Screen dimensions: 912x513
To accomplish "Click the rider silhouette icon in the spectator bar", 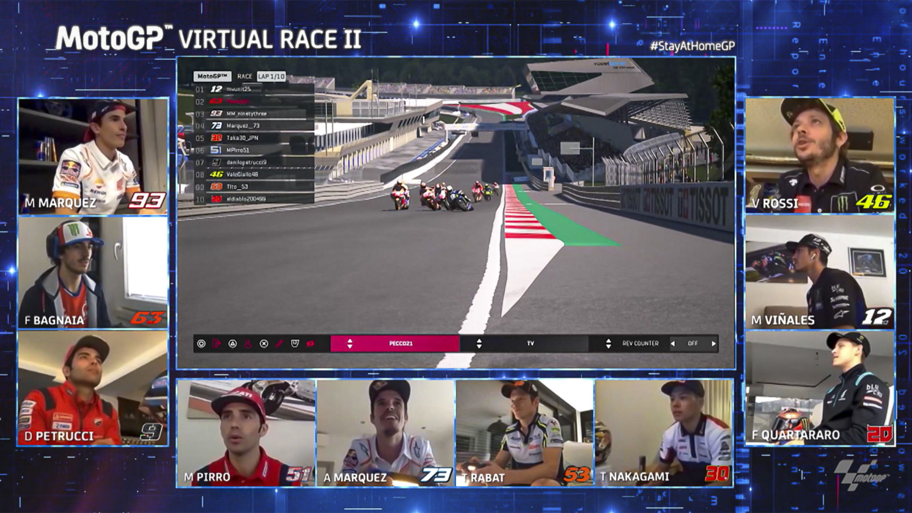I will [248, 344].
